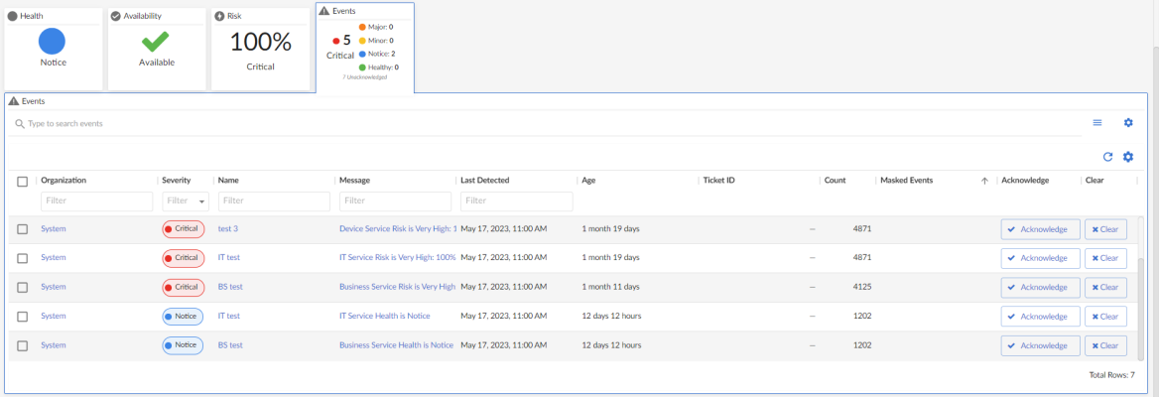Image resolution: width=1159 pixels, height=397 pixels.
Task: Check the box for the test 3 event row
Action: click(22, 229)
